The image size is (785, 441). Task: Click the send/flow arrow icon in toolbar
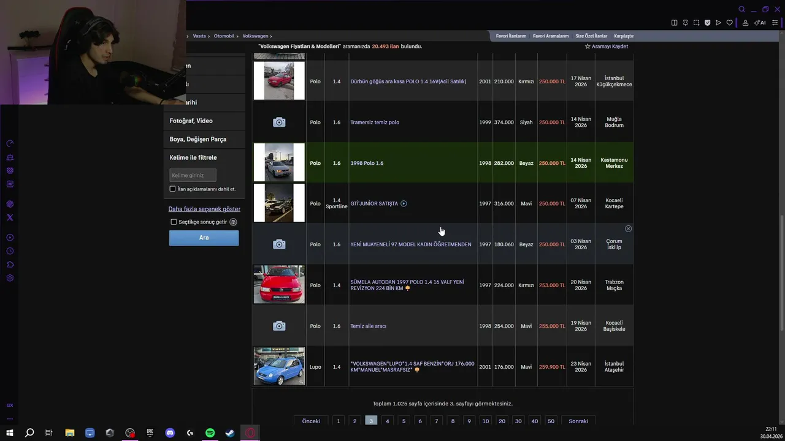[719, 23]
